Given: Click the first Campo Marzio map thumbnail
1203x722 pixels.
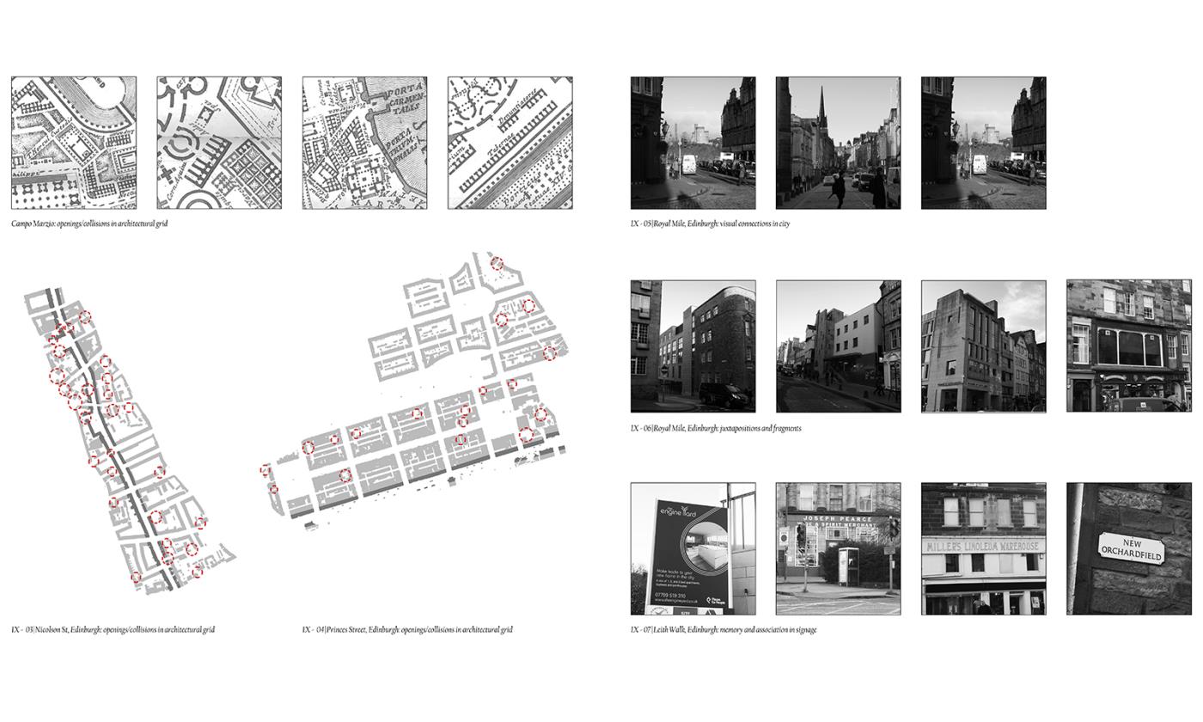Looking at the screenshot, I should tap(74, 143).
